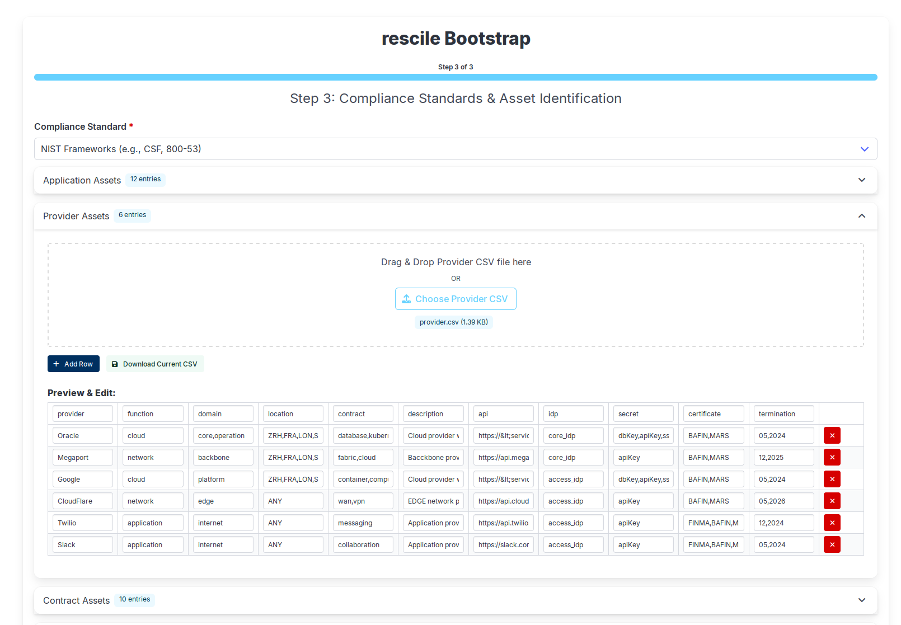
Task: Delete the Megaport provider row
Action: pos(832,457)
